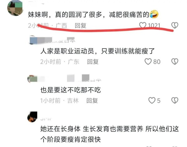This screenshot has width=187, height=147.
Task: Like the 职业运动员 reply with 80 likes
Action: tap(148, 62)
